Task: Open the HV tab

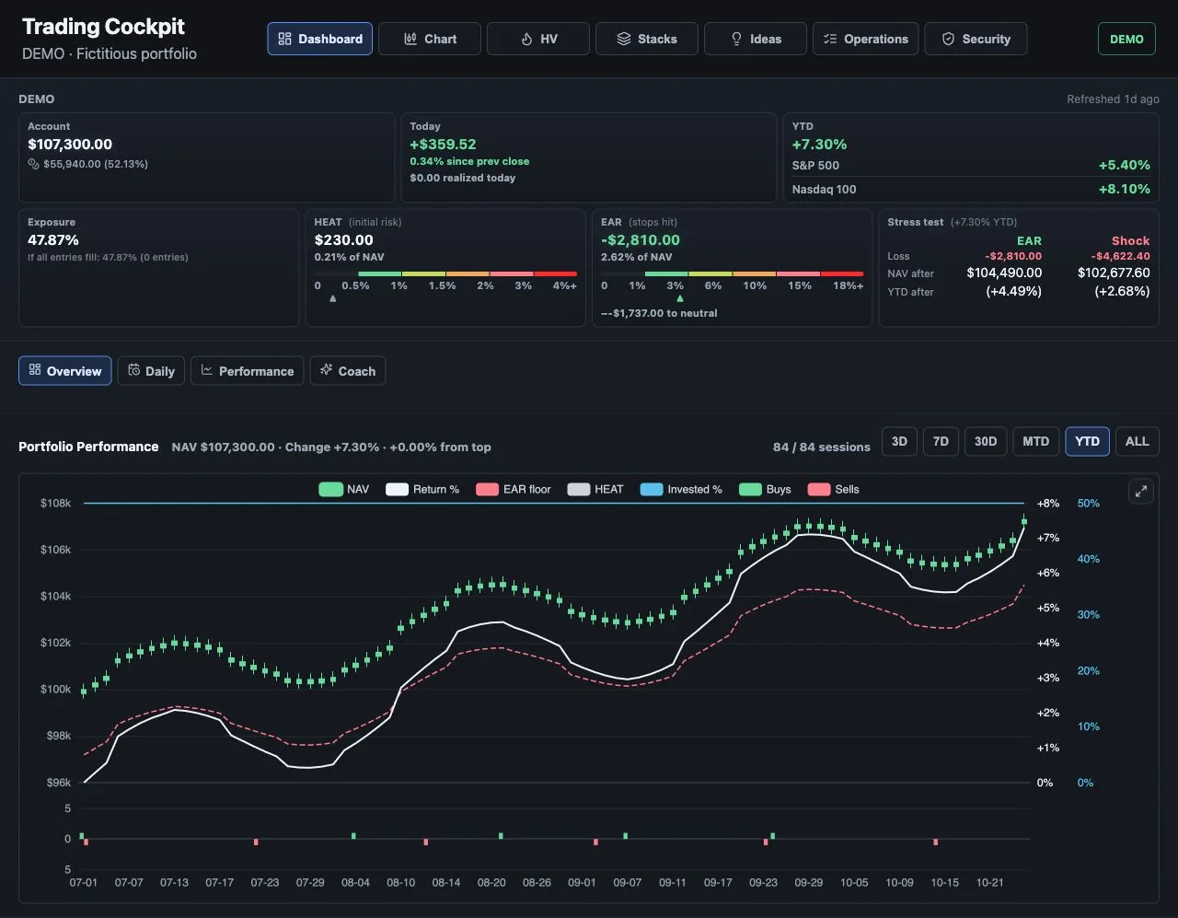Action: (538, 39)
